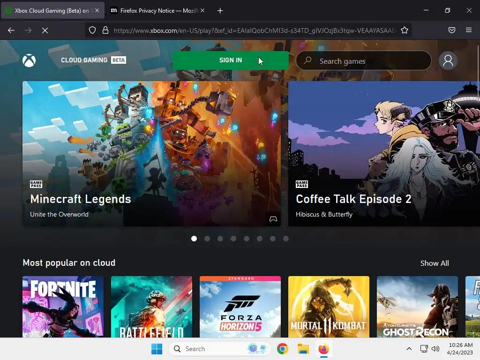Click the Coffee Talk Episode 2 title text

353,199
